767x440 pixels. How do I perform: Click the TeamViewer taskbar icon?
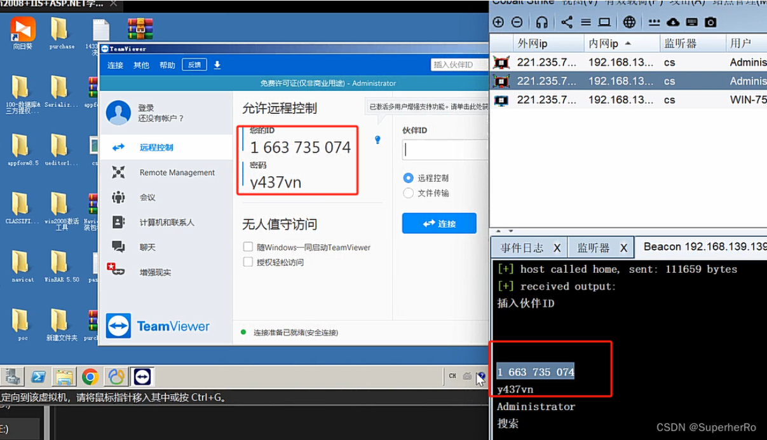[142, 377]
